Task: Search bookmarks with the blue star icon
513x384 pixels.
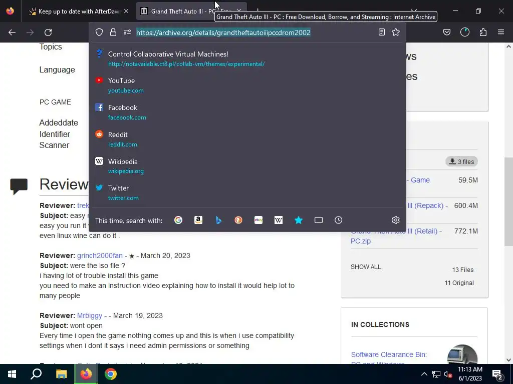Action: 299,220
